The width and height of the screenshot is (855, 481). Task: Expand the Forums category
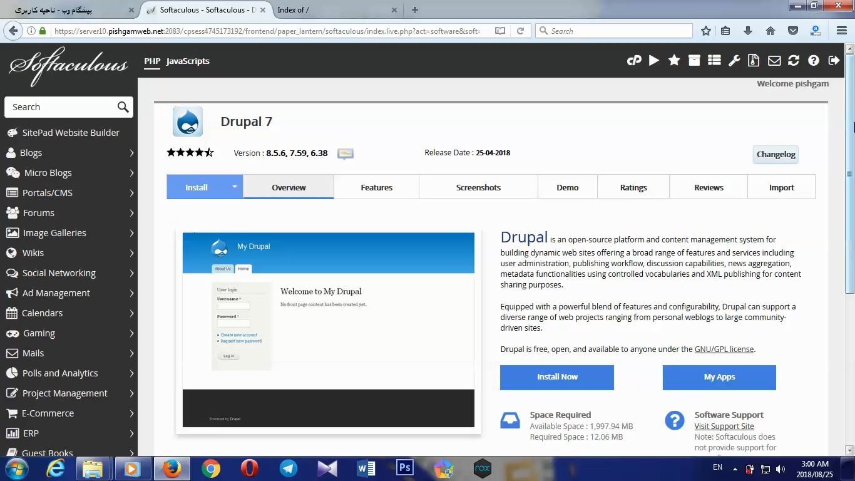[131, 213]
